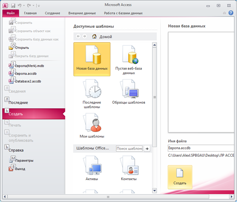Open the Файл tab
This screenshot has width=237, height=202.
pyautogui.click(x=11, y=13)
